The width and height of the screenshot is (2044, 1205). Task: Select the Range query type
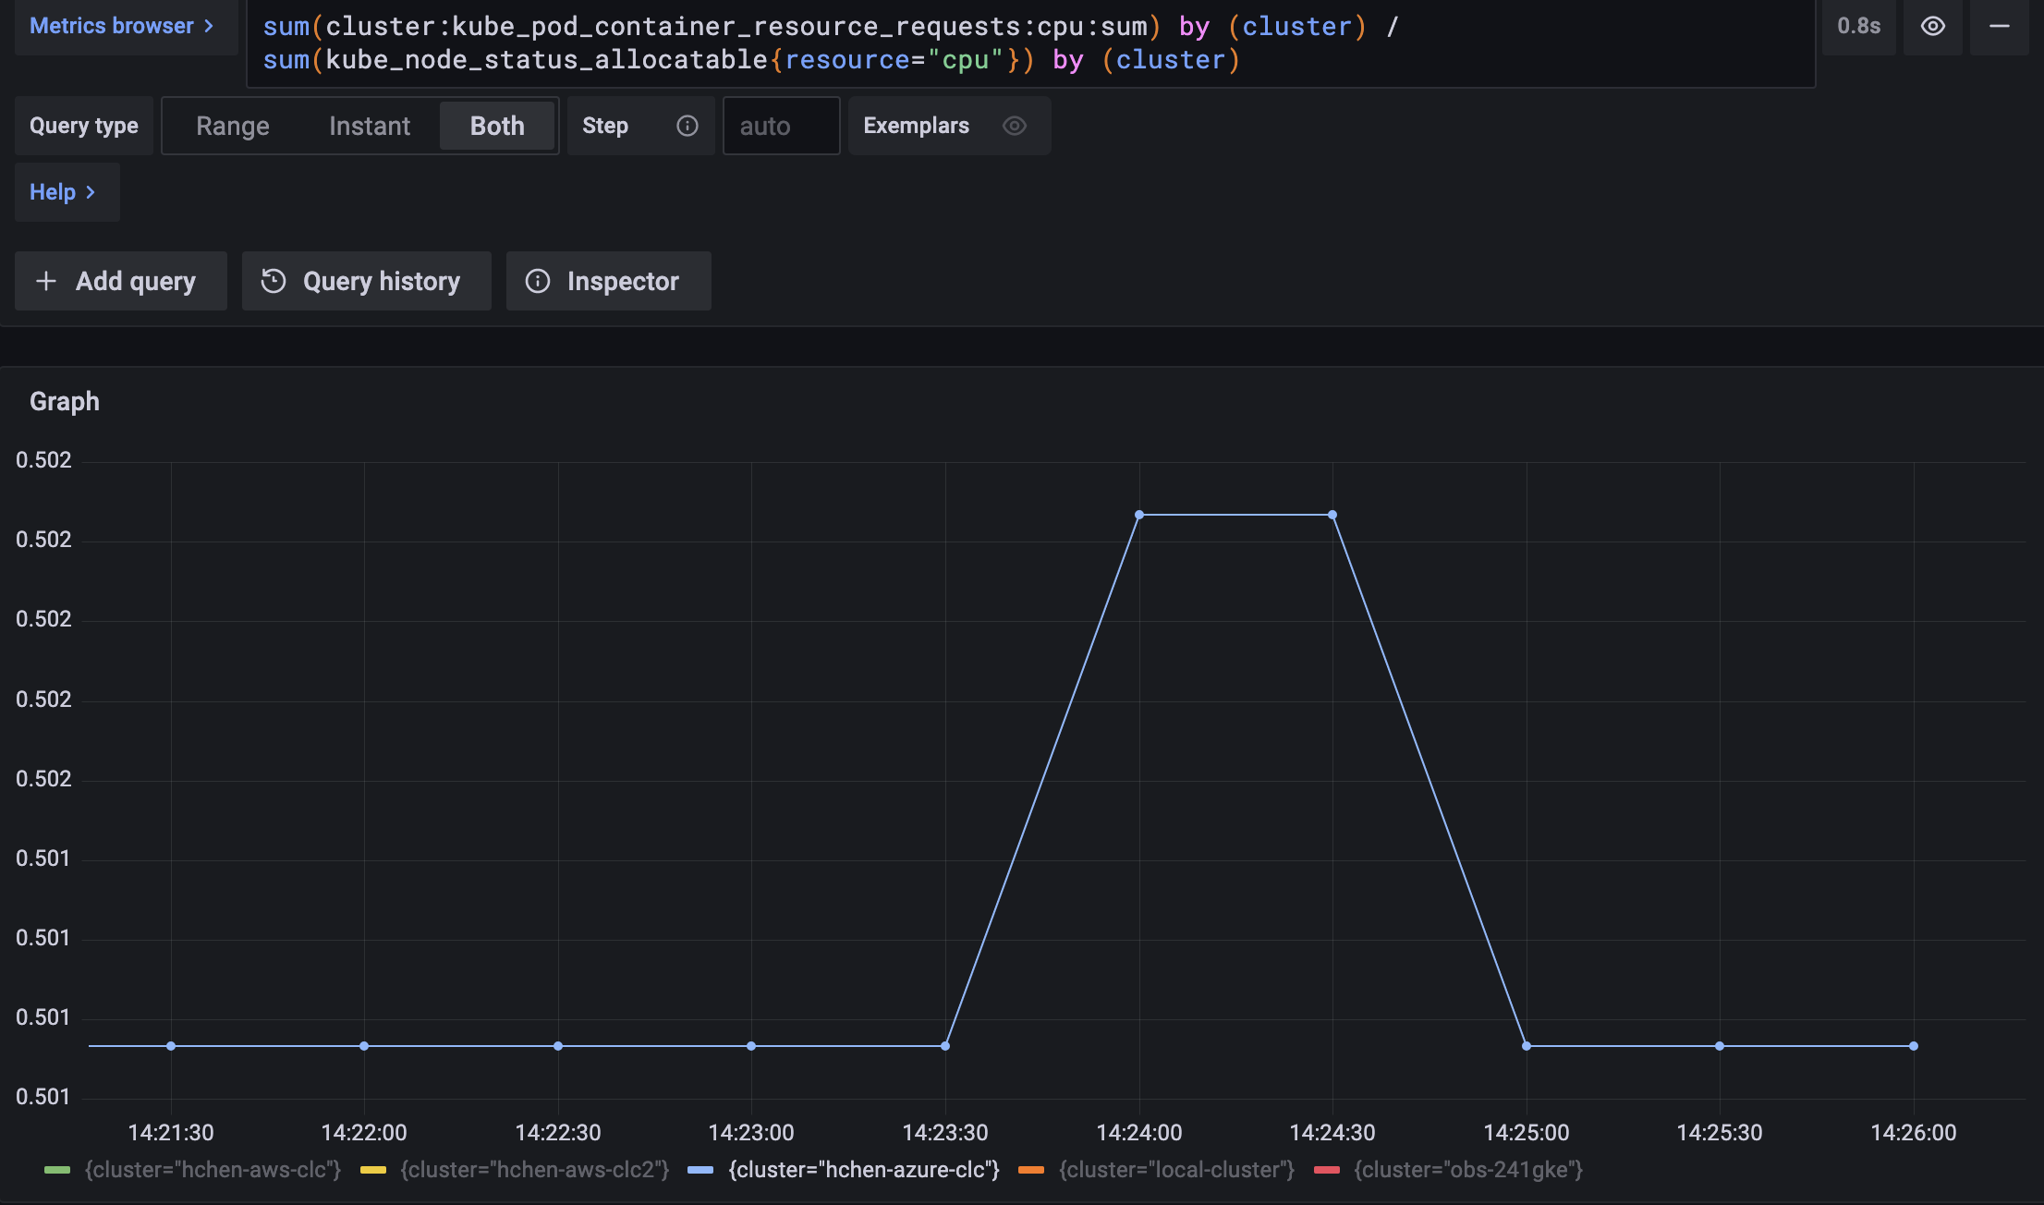coord(232,126)
